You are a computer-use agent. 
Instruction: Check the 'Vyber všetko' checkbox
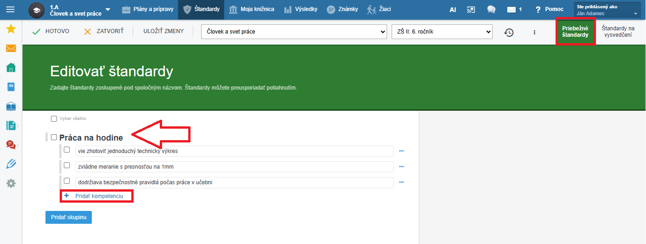(x=54, y=119)
